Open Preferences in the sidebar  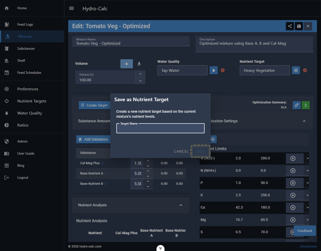(x=32, y=89)
